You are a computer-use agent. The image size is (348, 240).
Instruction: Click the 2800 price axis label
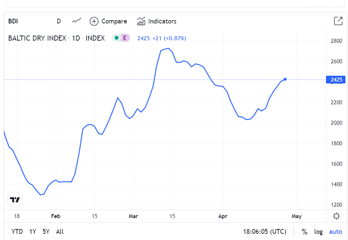tap(336, 41)
